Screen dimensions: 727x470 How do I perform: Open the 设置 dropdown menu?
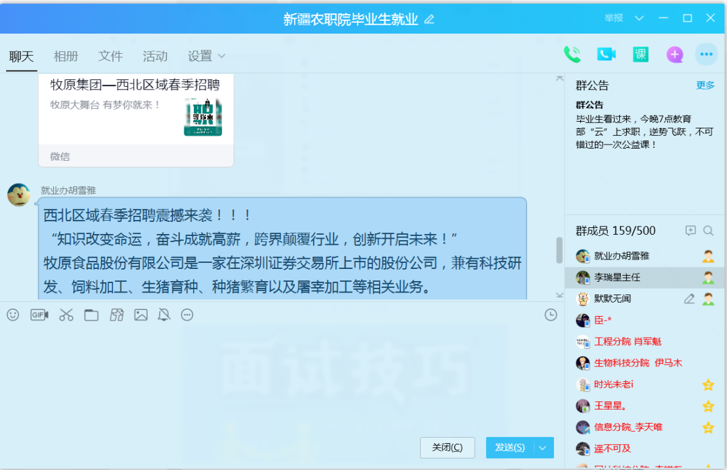tap(207, 56)
